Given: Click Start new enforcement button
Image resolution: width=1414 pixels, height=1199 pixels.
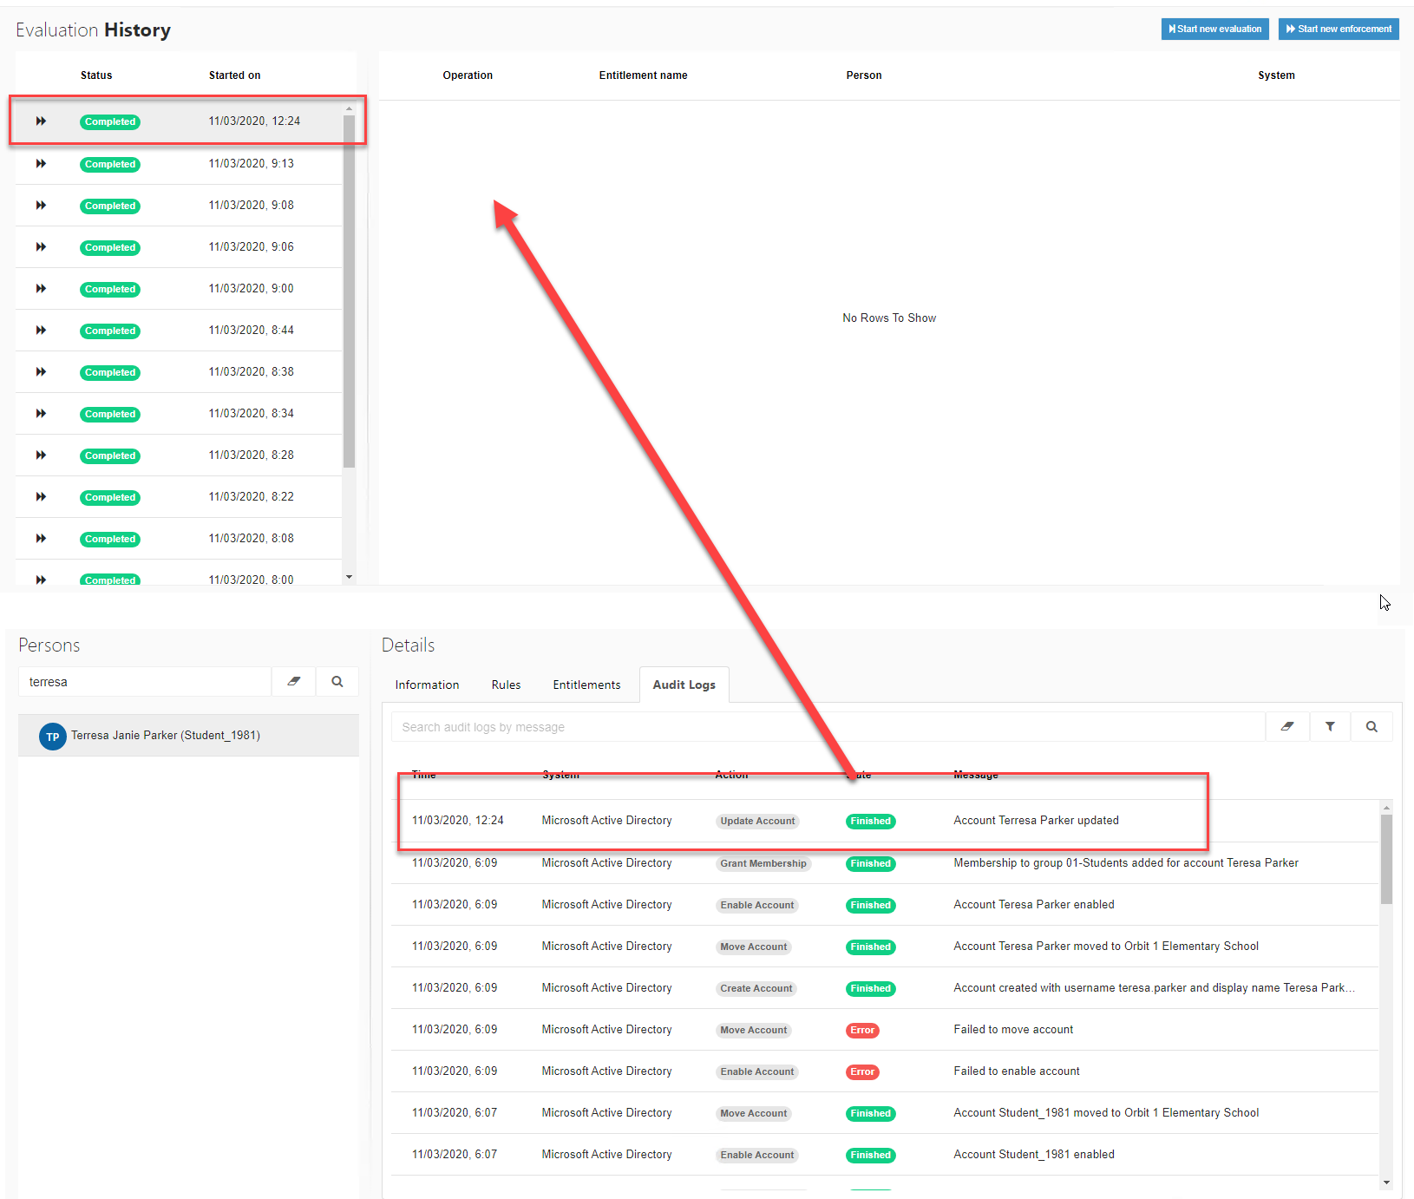Looking at the screenshot, I should click(x=1339, y=29).
